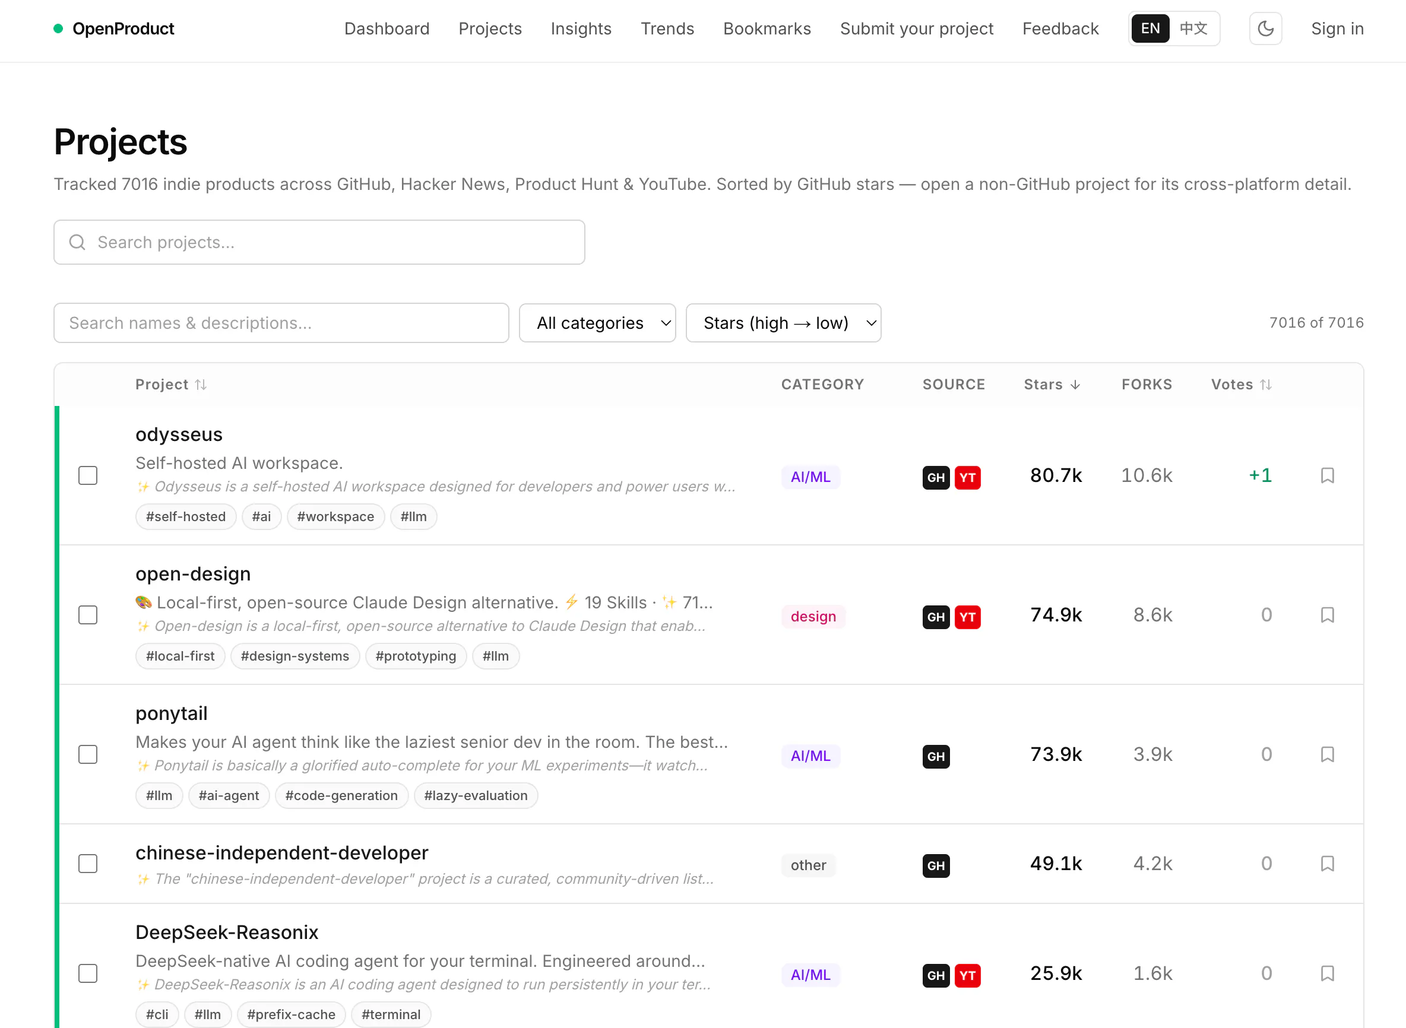Click the #design-systems tag
Viewport: 1406px width, 1028px height.
[x=295, y=656]
